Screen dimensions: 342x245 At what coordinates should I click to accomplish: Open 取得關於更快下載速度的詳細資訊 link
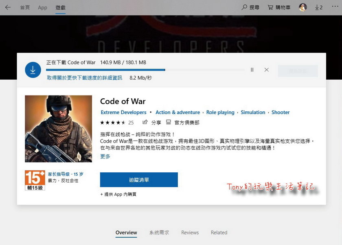pos(84,78)
